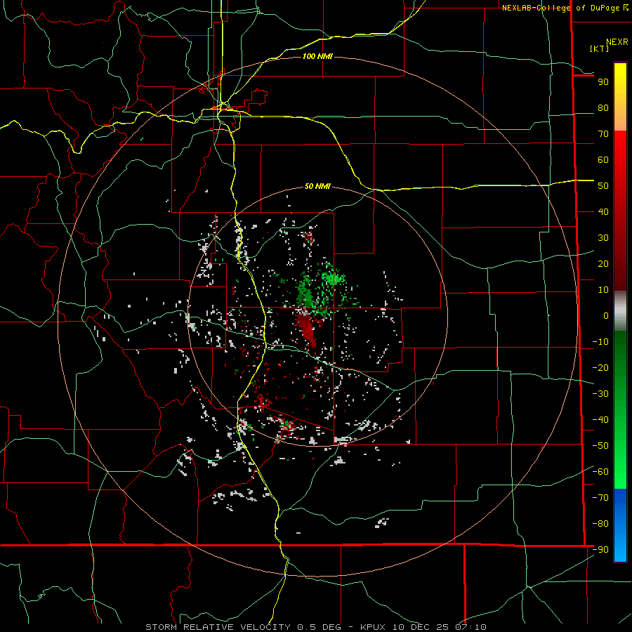Viewport: 632px width, 632px height.
Task: Click the 'KPUX' radar site identifier
Action: (373, 627)
